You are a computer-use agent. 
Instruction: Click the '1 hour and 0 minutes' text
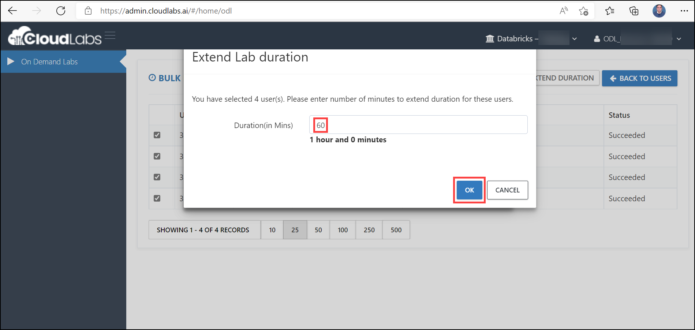(x=348, y=140)
